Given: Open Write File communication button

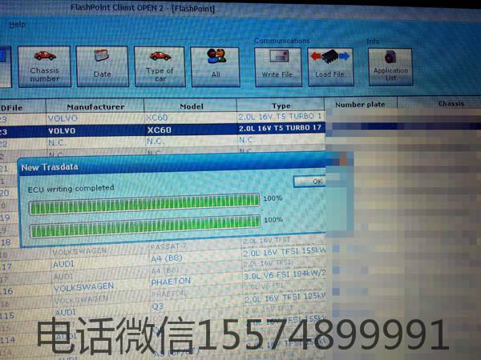Looking at the screenshot, I should tap(278, 67).
